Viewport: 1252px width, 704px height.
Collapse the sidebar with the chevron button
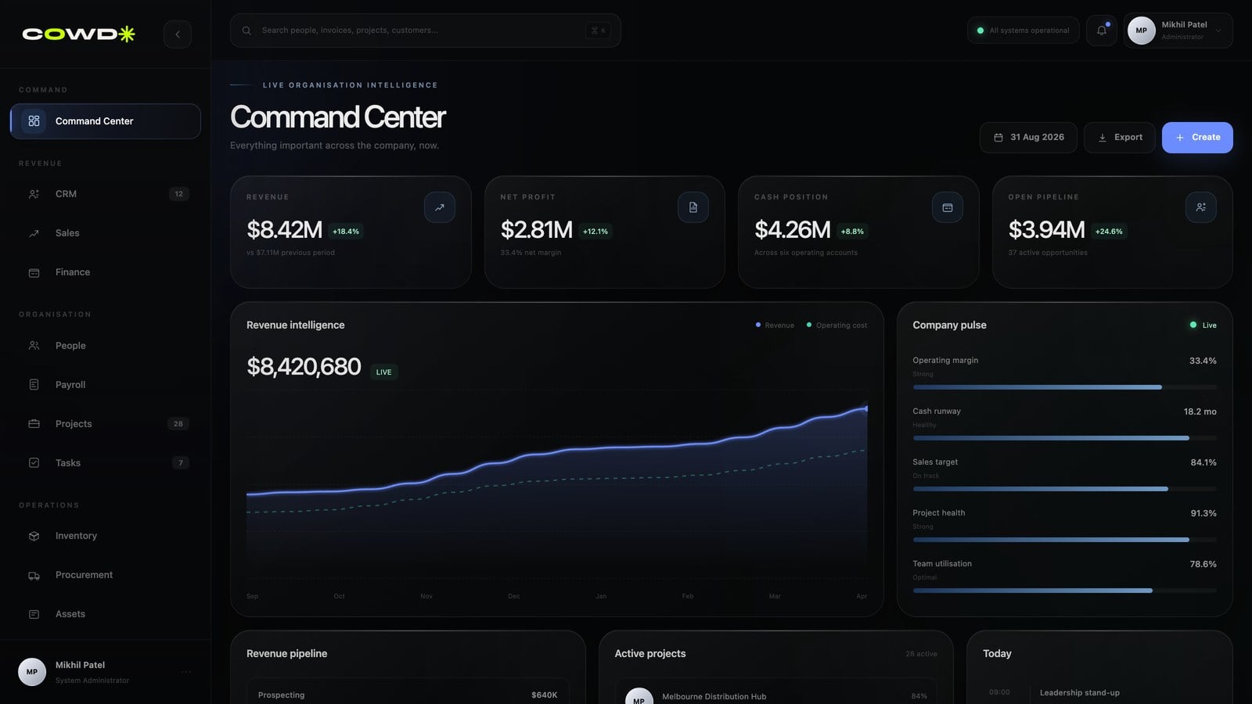(x=178, y=34)
